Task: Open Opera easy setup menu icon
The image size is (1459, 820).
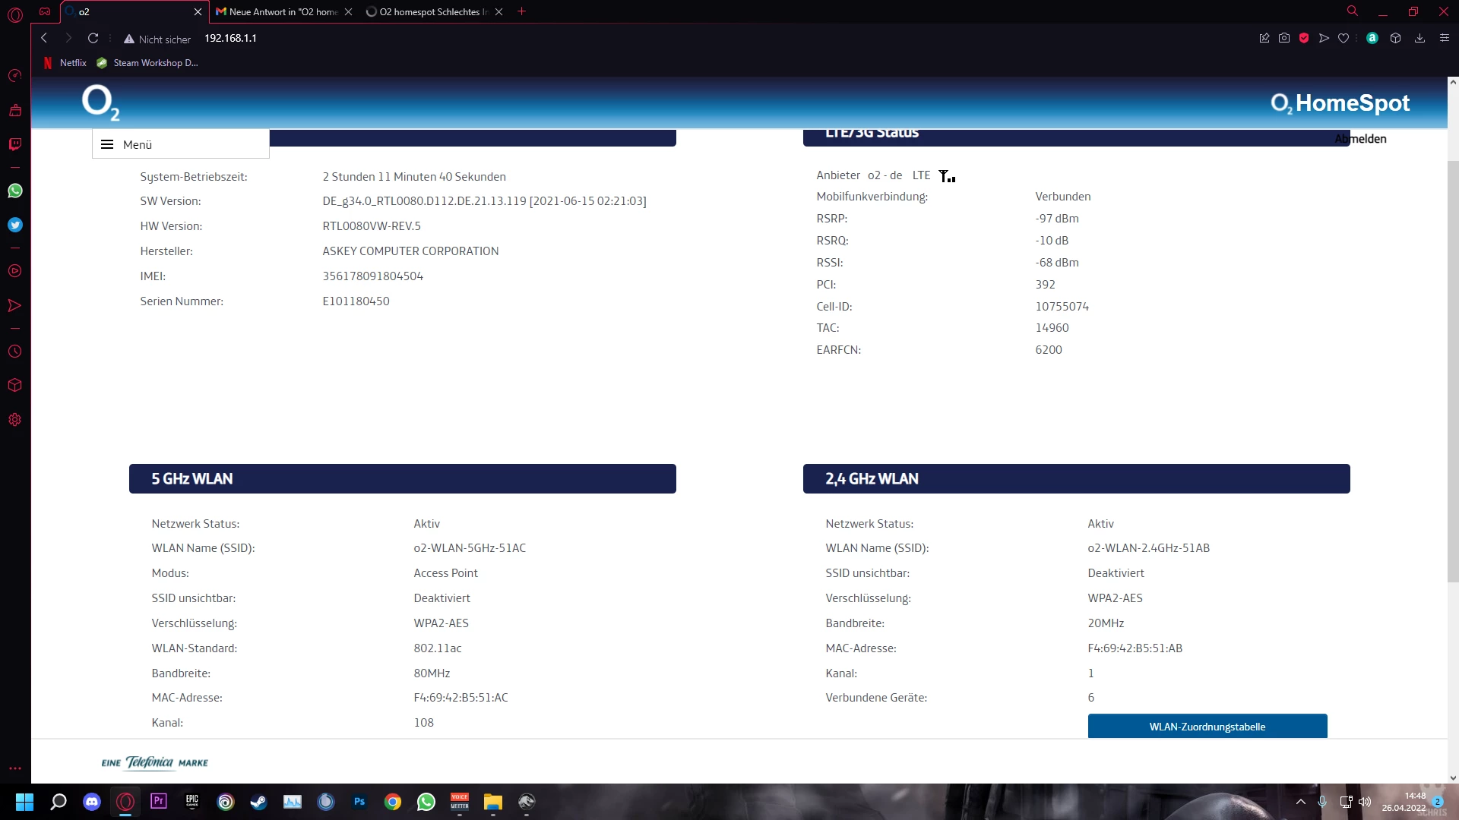Action: pos(1445,38)
